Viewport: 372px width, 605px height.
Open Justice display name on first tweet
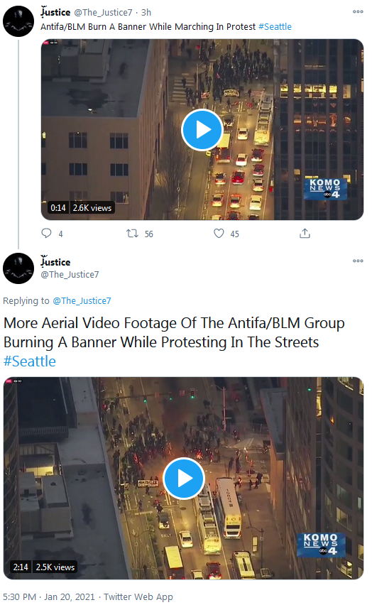click(55, 12)
